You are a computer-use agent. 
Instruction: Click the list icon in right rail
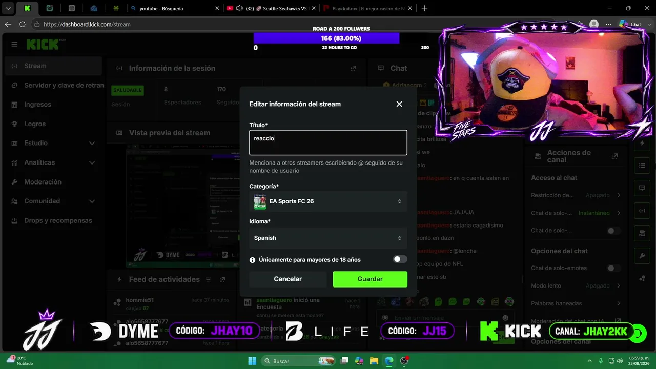tap(642, 166)
